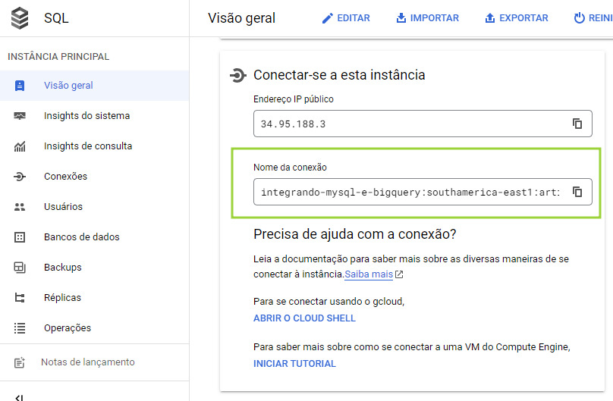
Task: Click the Insights de consulta chart icon
Action: point(20,146)
